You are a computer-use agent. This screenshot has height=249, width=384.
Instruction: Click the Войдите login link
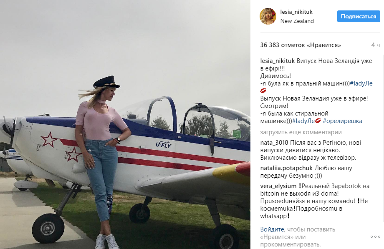pyautogui.click(x=272, y=229)
